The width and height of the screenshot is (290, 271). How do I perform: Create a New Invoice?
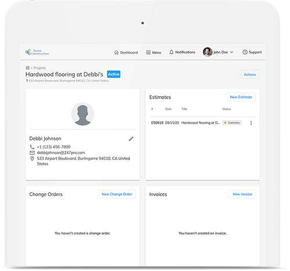coord(242,194)
